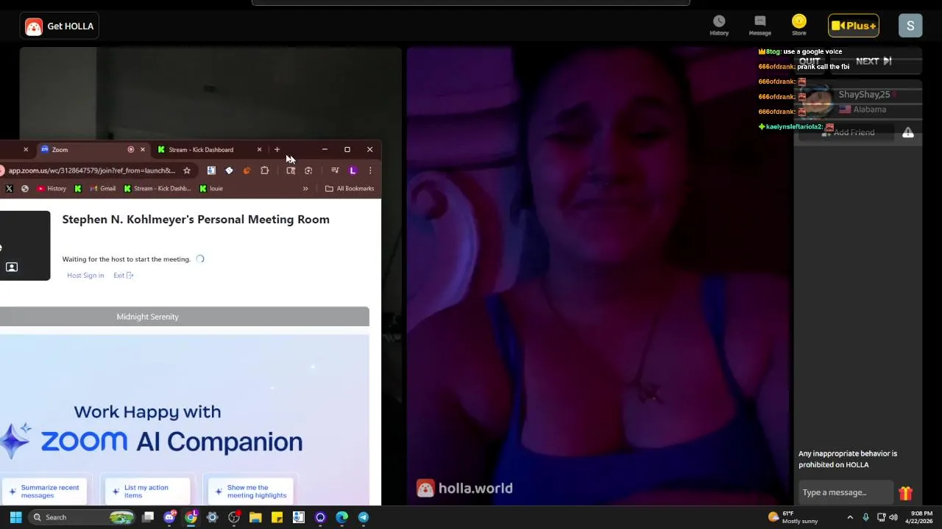Click the Midnight Serenity bar
The height and width of the screenshot is (529, 942).
(x=184, y=317)
